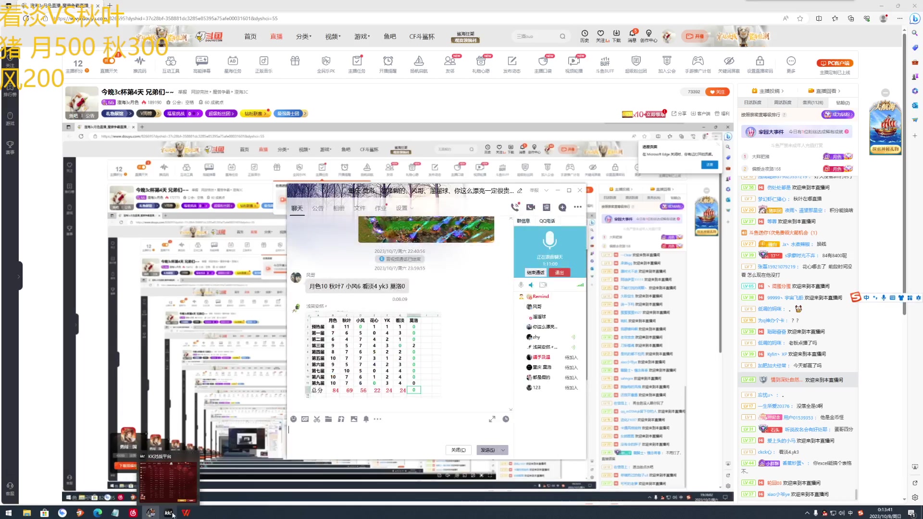The image size is (923, 519).
Task: Toggle the 直播开关 live switch
Action: click(x=109, y=63)
